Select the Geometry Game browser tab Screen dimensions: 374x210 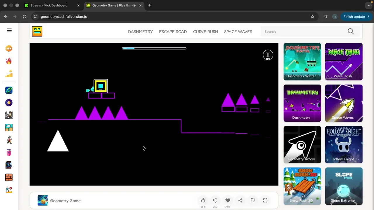[114, 5]
